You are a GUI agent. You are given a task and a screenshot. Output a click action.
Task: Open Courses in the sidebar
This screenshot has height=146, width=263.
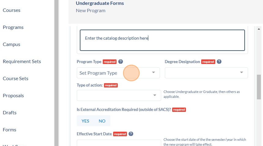(11, 10)
